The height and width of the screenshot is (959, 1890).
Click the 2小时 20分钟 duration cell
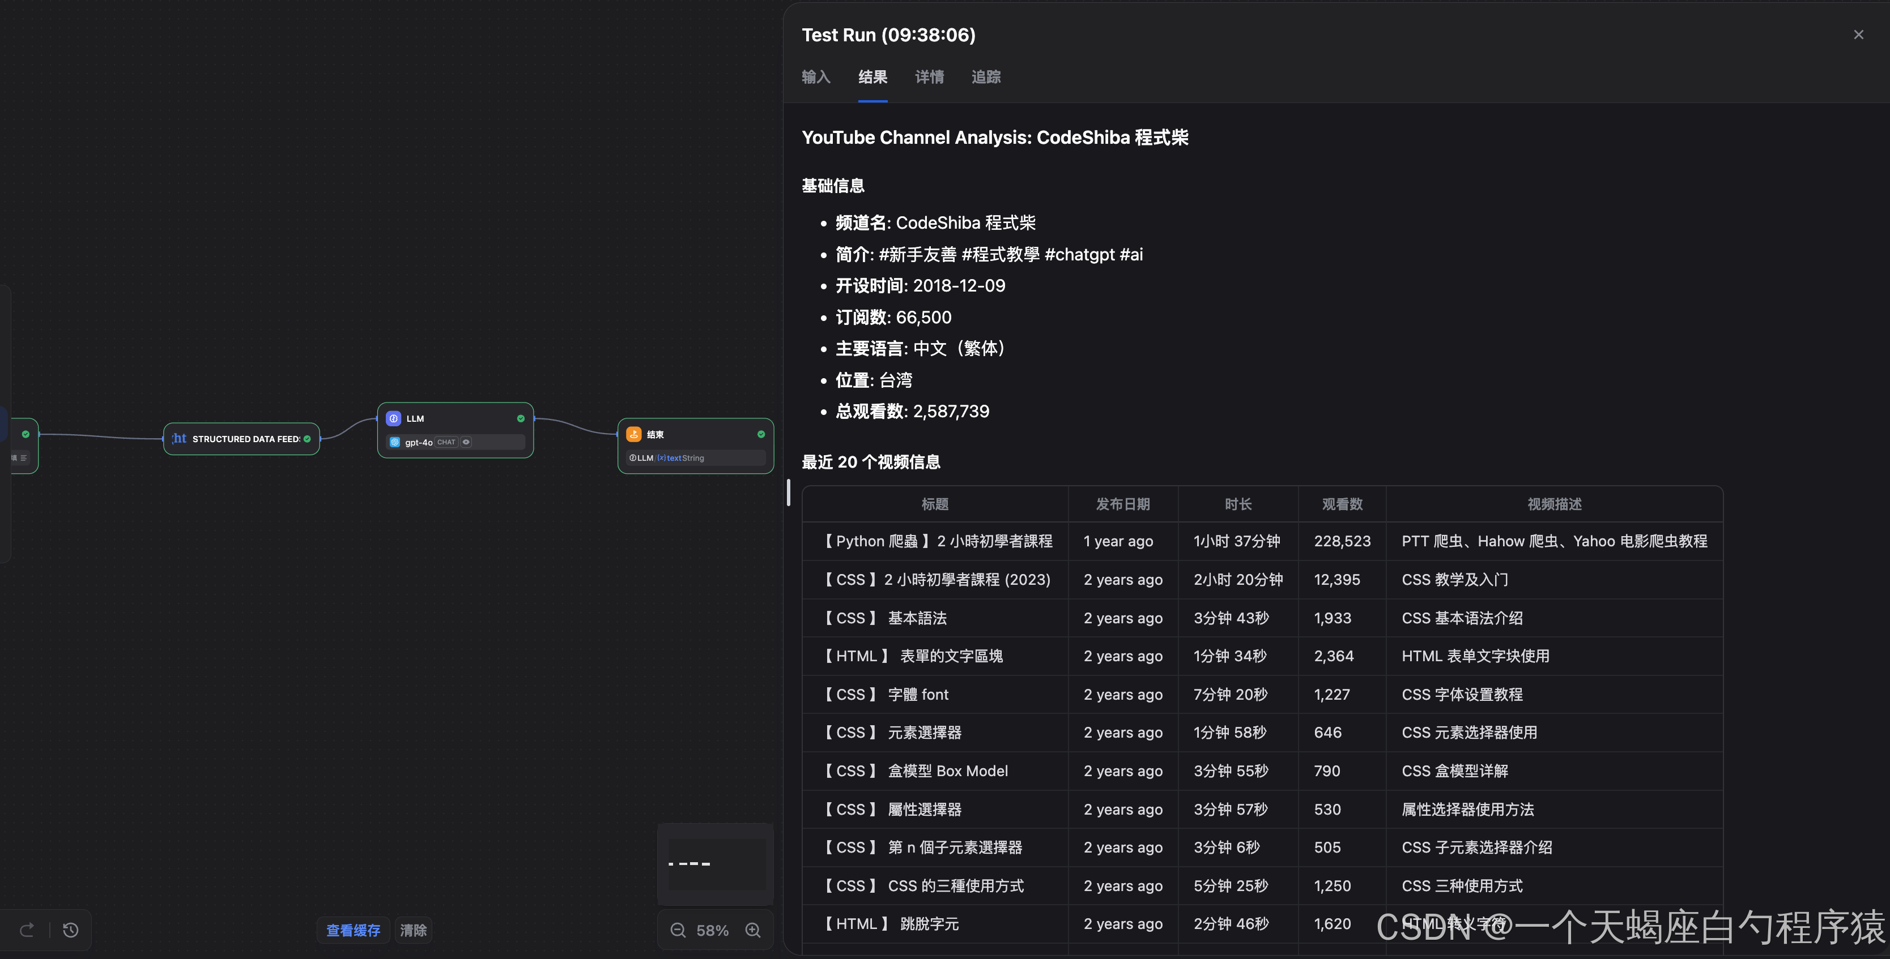[1238, 579]
